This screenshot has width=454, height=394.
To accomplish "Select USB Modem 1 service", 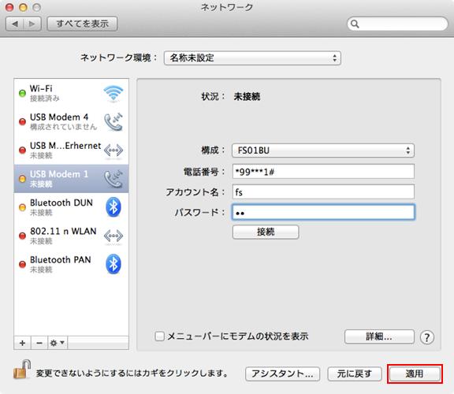I will (x=71, y=179).
